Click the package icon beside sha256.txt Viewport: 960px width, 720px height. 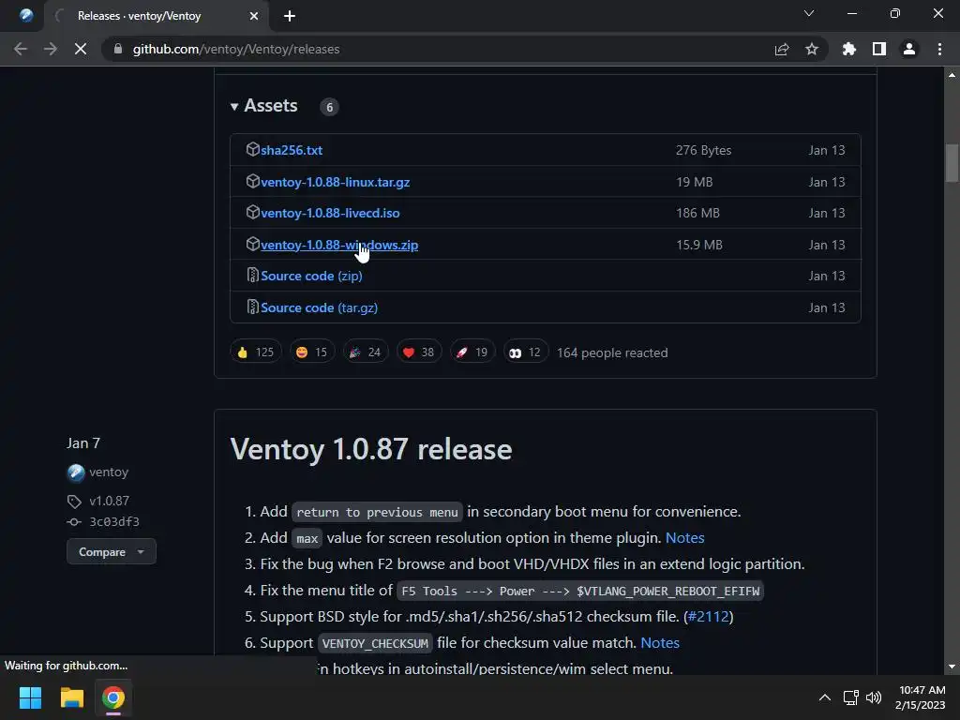pyautogui.click(x=253, y=149)
